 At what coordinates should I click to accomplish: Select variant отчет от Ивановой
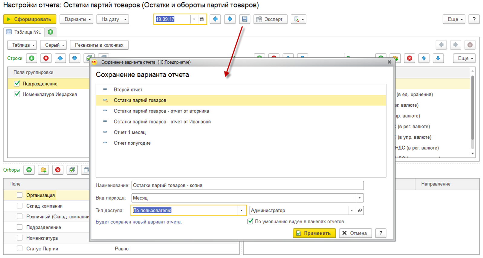[x=241, y=122]
